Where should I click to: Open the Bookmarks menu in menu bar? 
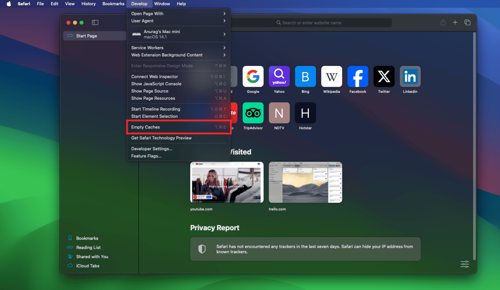[113, 4]
